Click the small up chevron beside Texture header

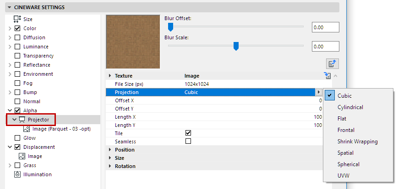coord(336,76)
